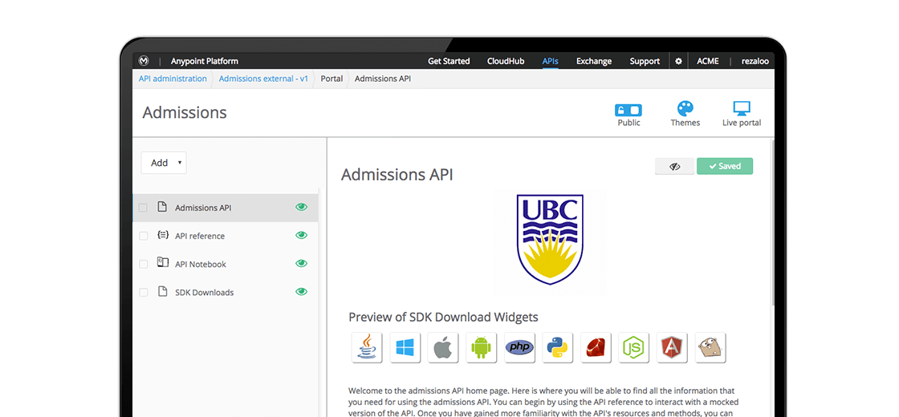Click the Android SDK download icon

pyautogui.click(x=481, y=348)
